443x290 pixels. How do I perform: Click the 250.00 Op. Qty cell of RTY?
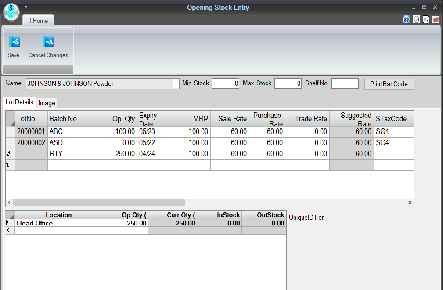point(115,154)
